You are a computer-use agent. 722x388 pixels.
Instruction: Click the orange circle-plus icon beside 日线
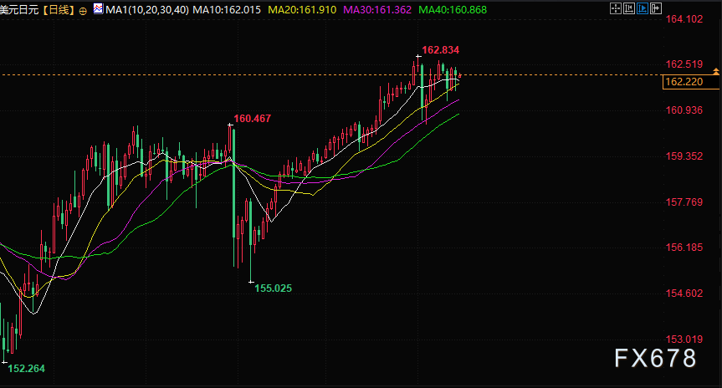83,11
